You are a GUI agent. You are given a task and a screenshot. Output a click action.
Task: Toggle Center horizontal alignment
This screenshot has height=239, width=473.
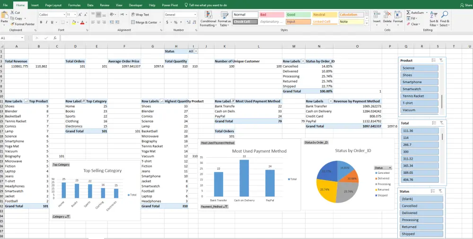[98, 22]
